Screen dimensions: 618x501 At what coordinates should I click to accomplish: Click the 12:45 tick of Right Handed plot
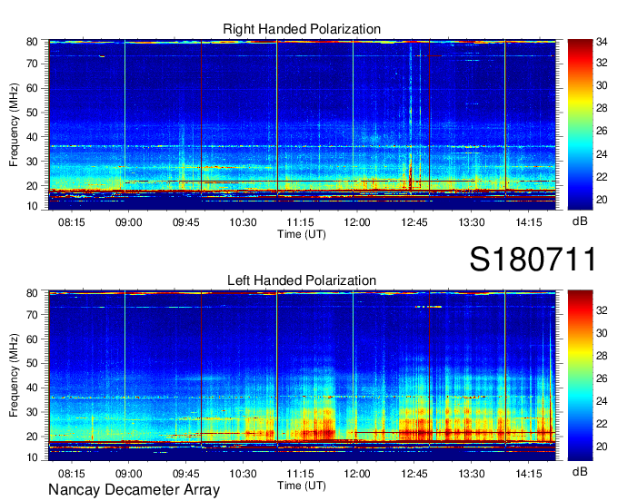[x=414, y=222]
